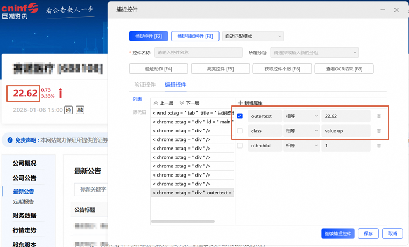Viewport: 409px width, 247px height.
Task: Focus the 控件名称 input field
Action: [x=199, y=52]
